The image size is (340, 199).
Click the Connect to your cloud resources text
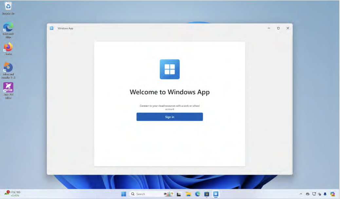click(x=170, y=107)
